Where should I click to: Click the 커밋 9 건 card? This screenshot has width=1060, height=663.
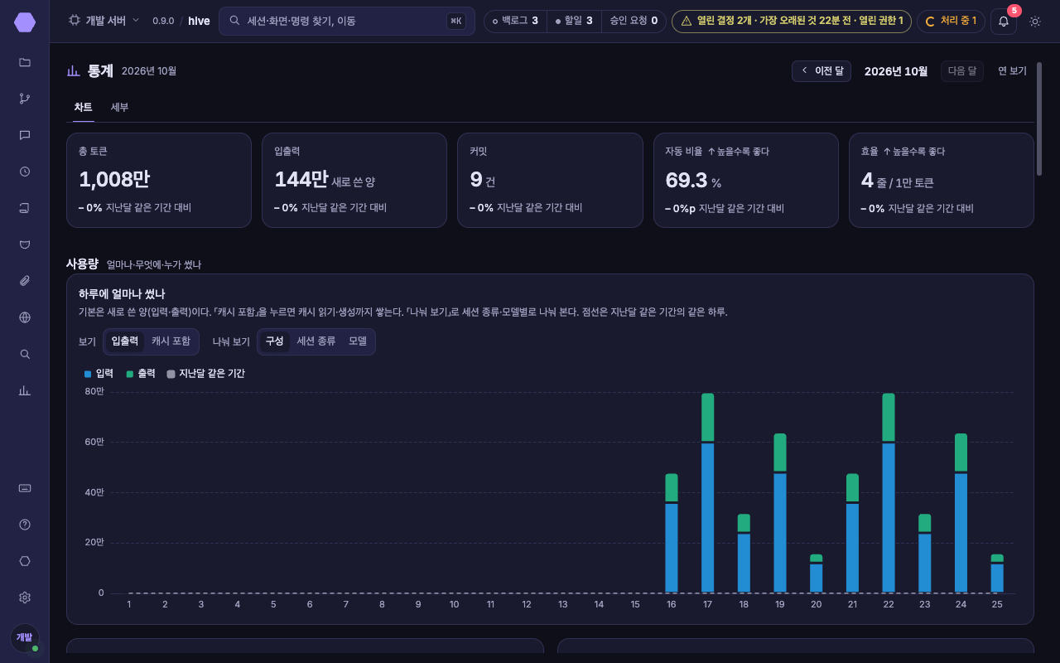[550, 180]
